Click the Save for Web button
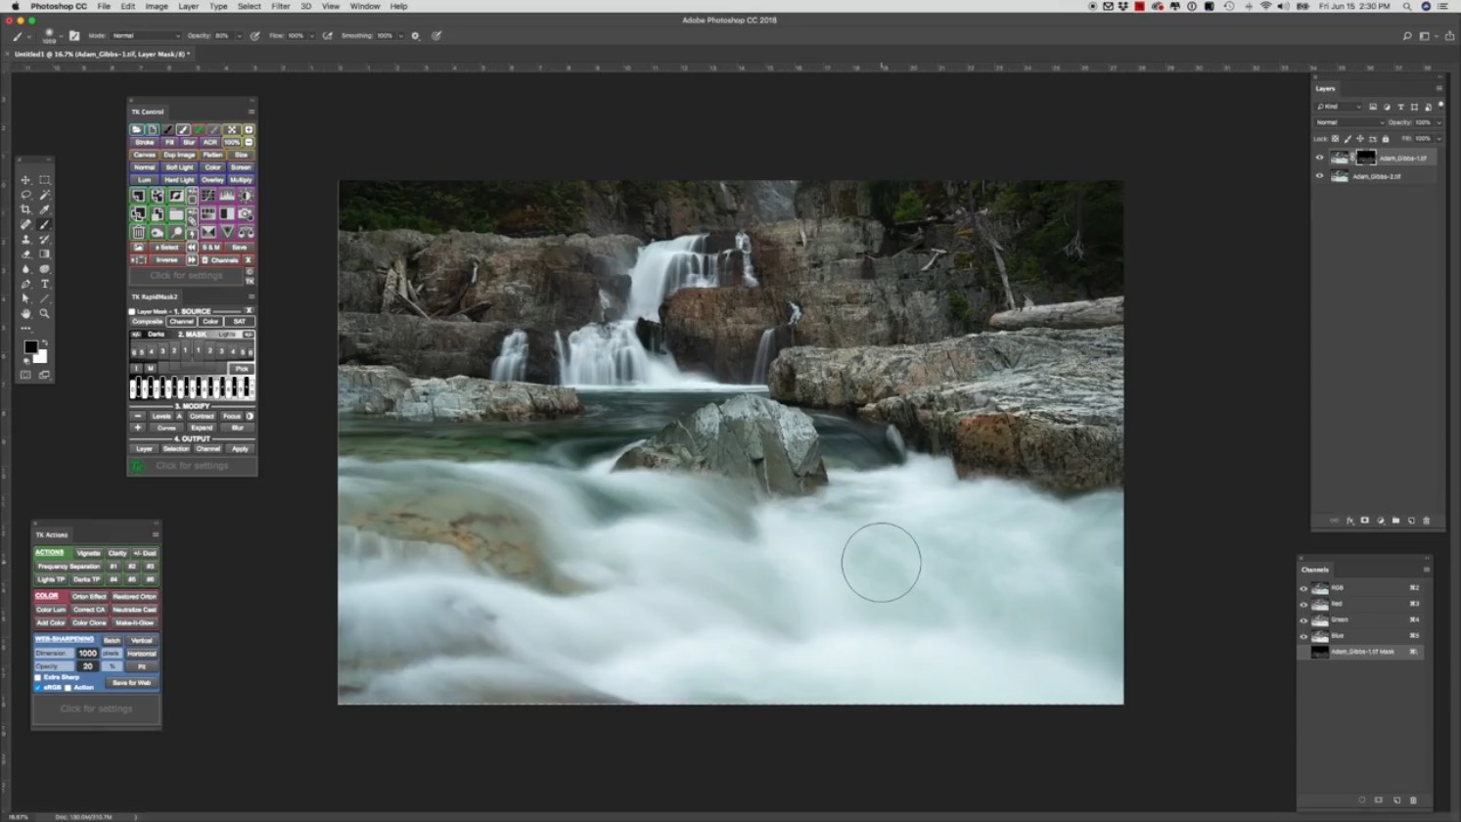The image size is (1461, 822). (x=131, y=683)
